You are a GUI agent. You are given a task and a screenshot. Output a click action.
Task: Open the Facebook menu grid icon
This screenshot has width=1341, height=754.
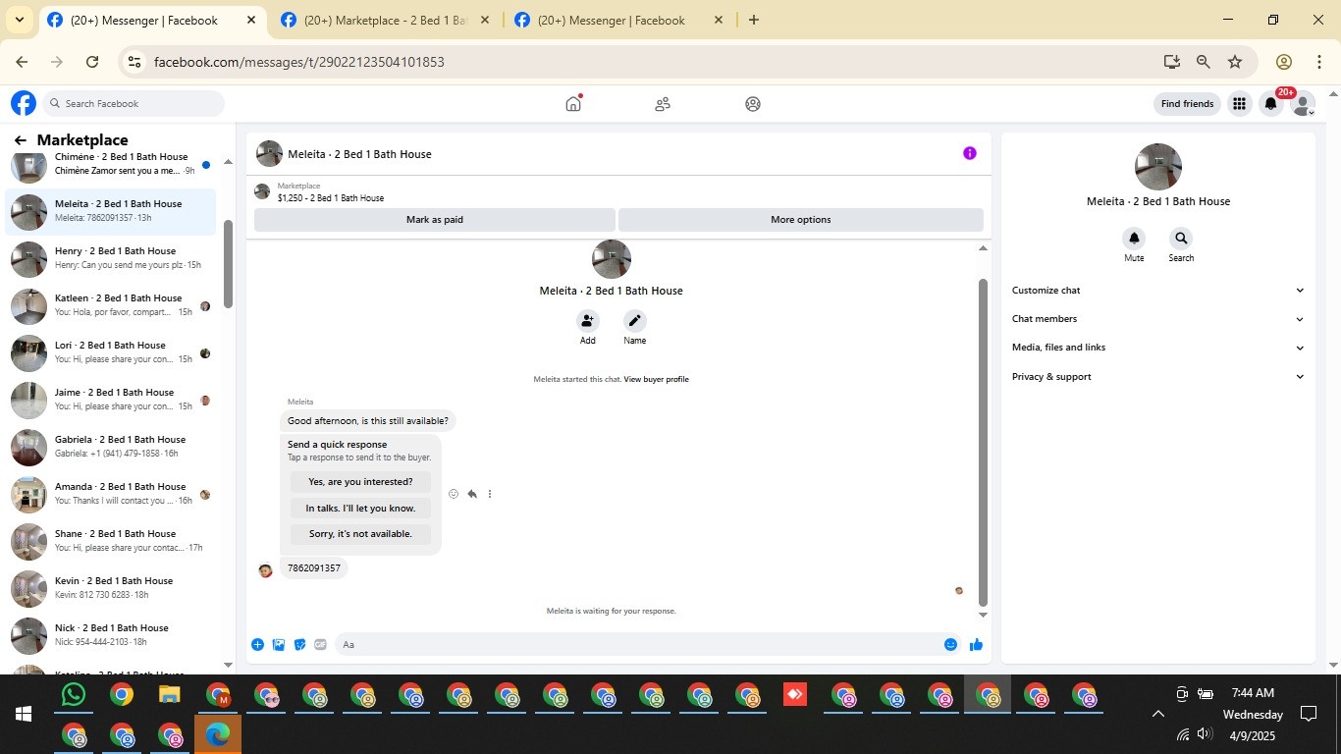click(1240, 103)
